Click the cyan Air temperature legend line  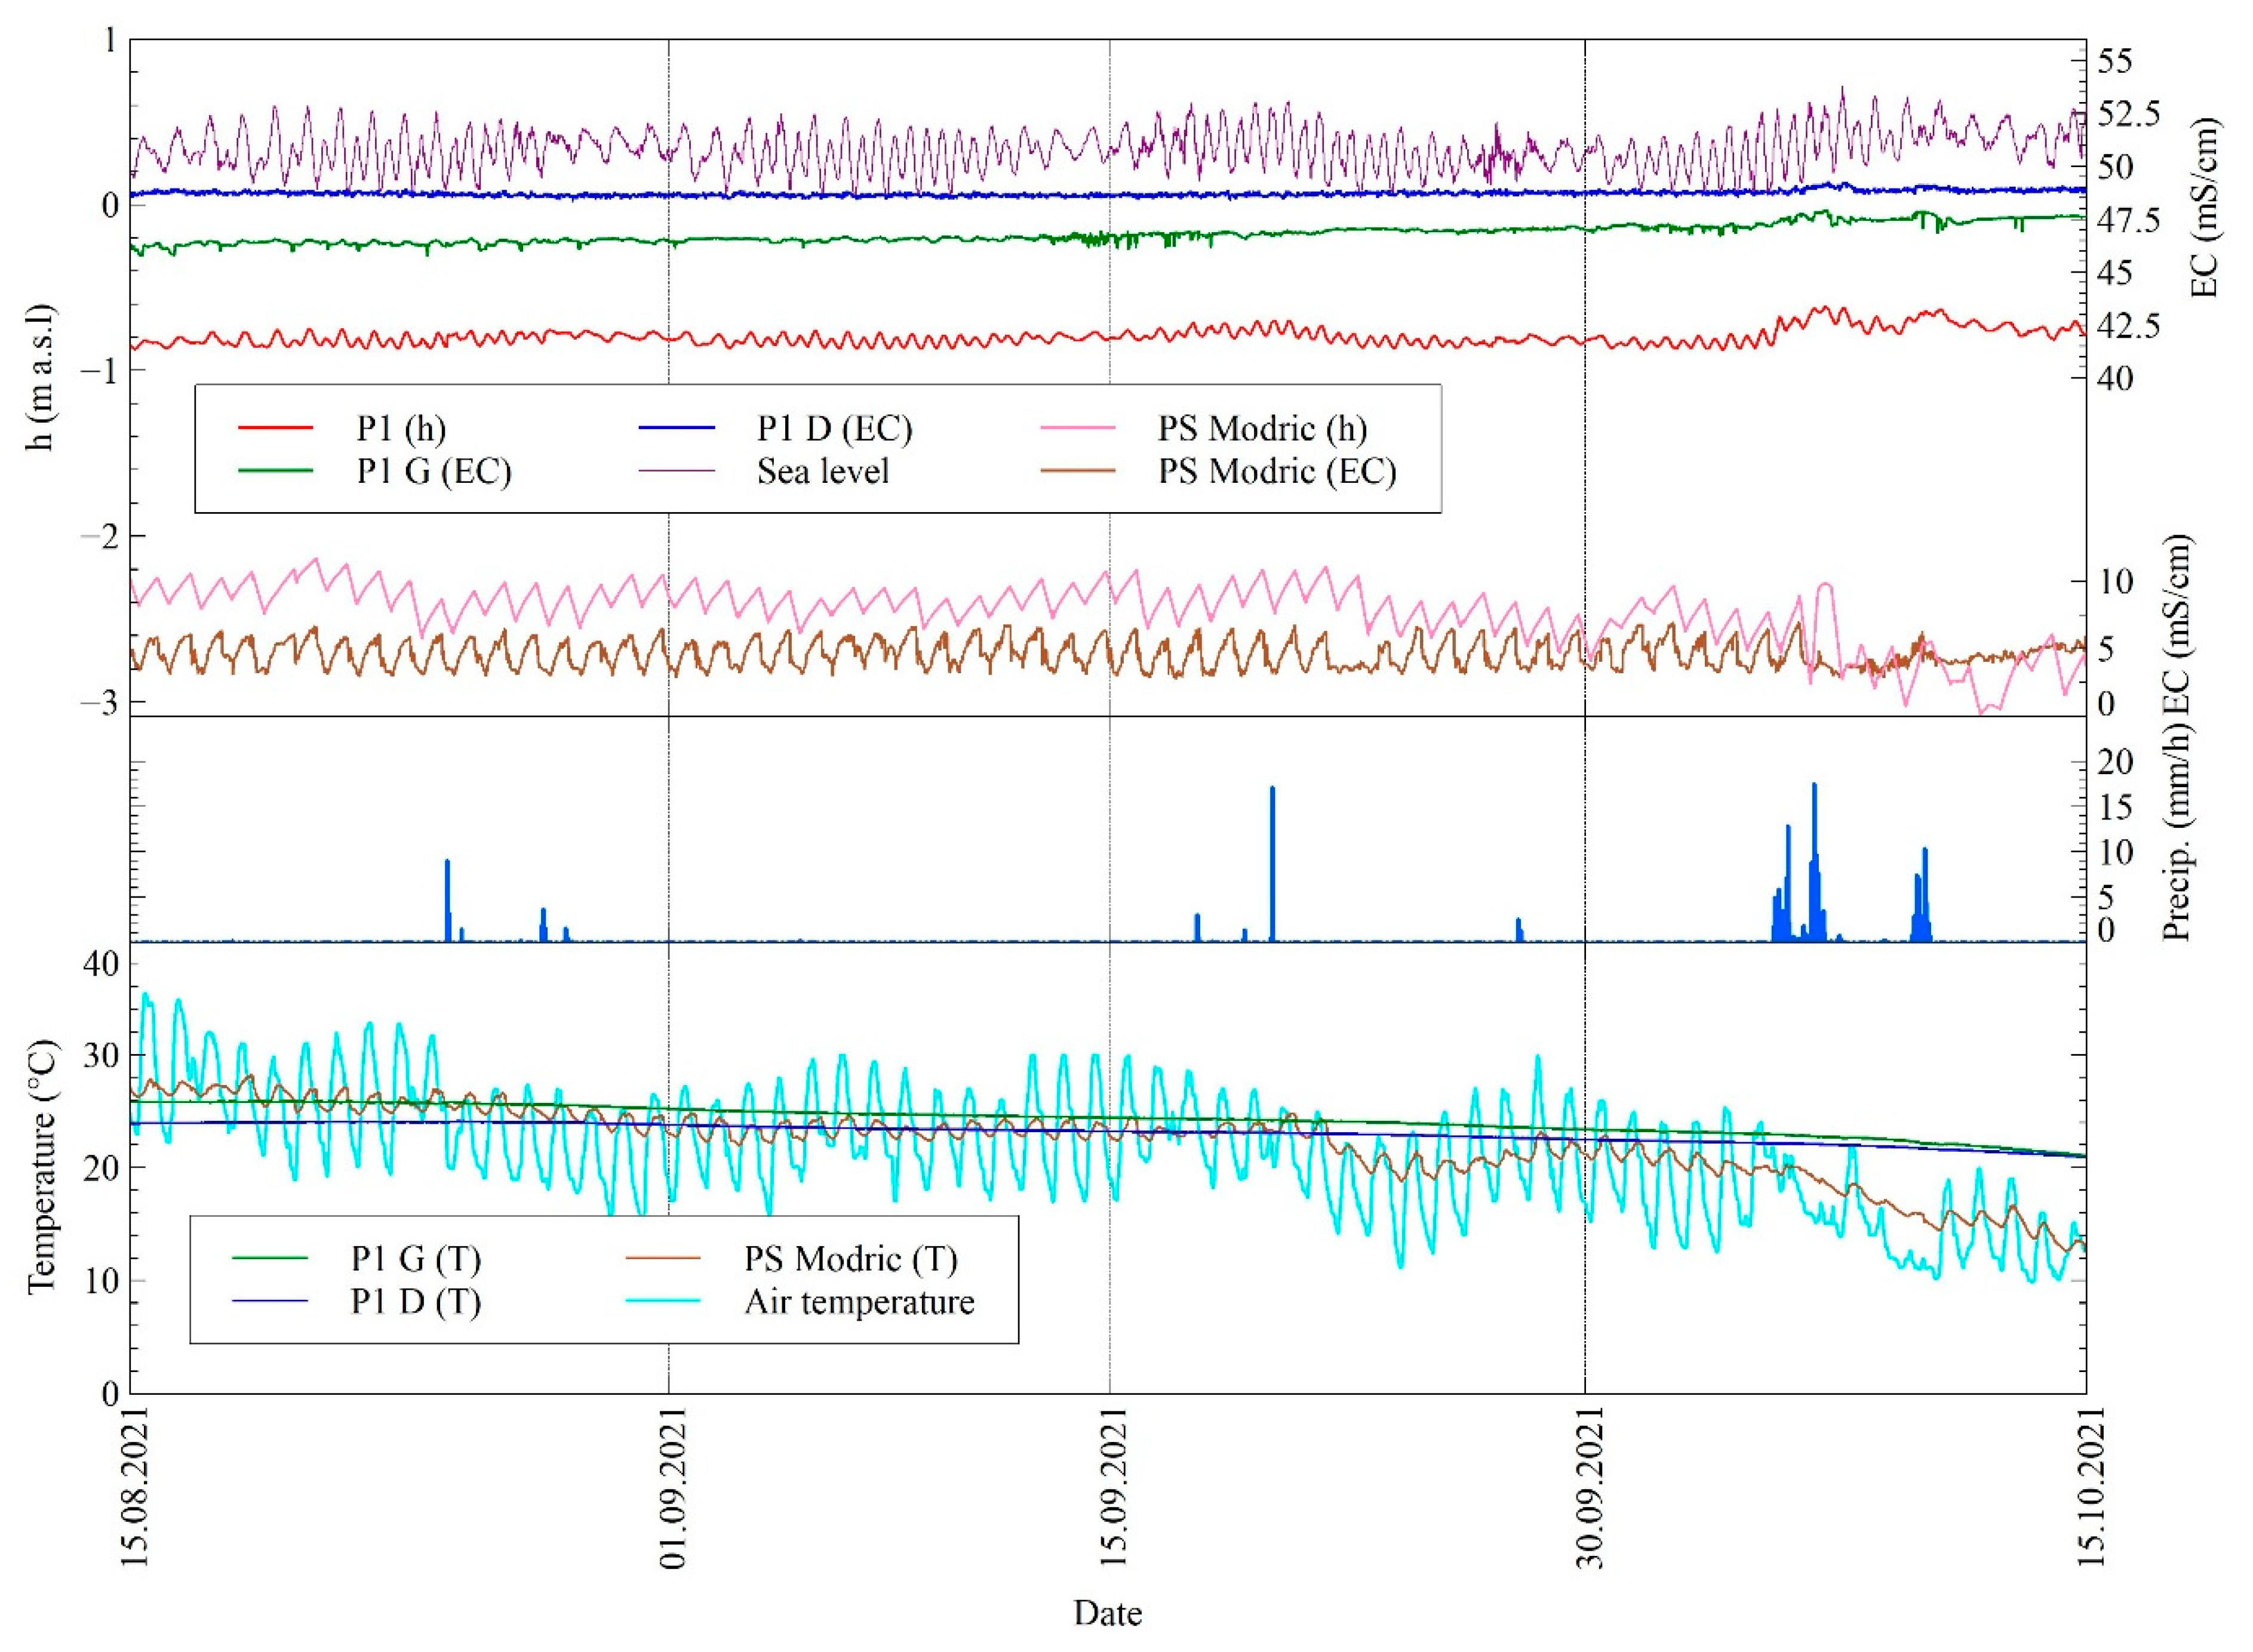pos(662,1301)
